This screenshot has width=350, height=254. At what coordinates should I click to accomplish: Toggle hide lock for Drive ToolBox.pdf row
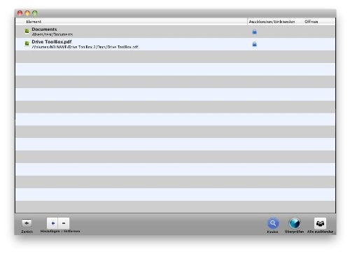[255, 44]
